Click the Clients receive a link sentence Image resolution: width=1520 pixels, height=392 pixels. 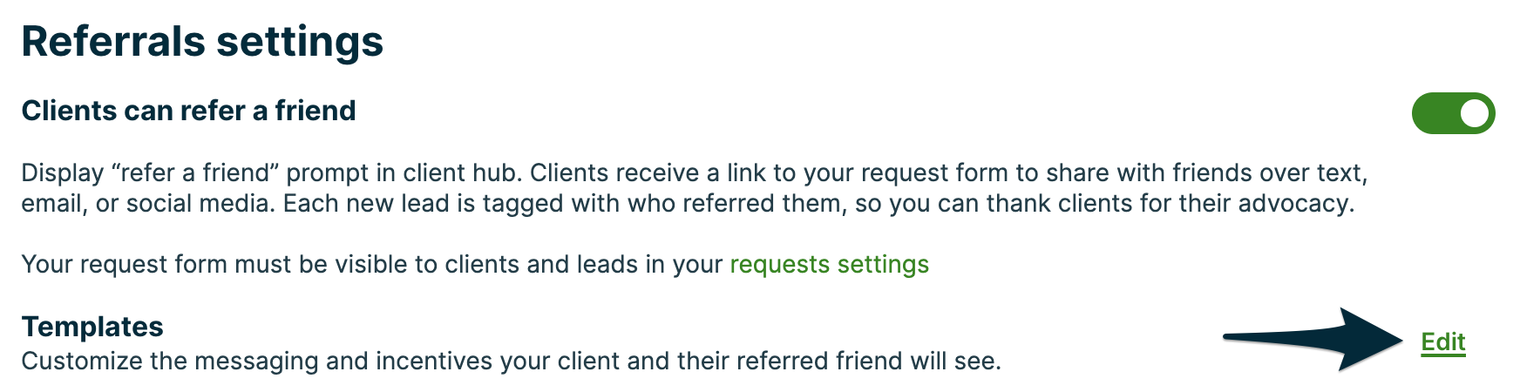[872, 172]
